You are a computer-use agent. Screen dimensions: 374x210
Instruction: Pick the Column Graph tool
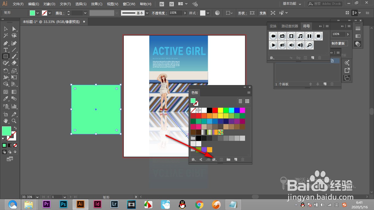tap(14, 106)
